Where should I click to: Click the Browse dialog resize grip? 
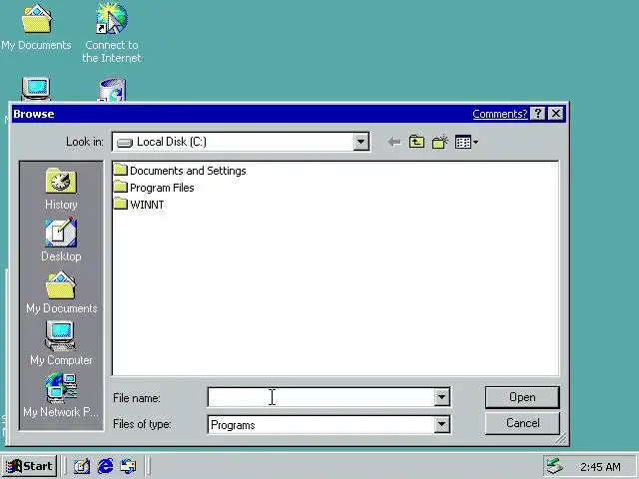pos(561,438)
